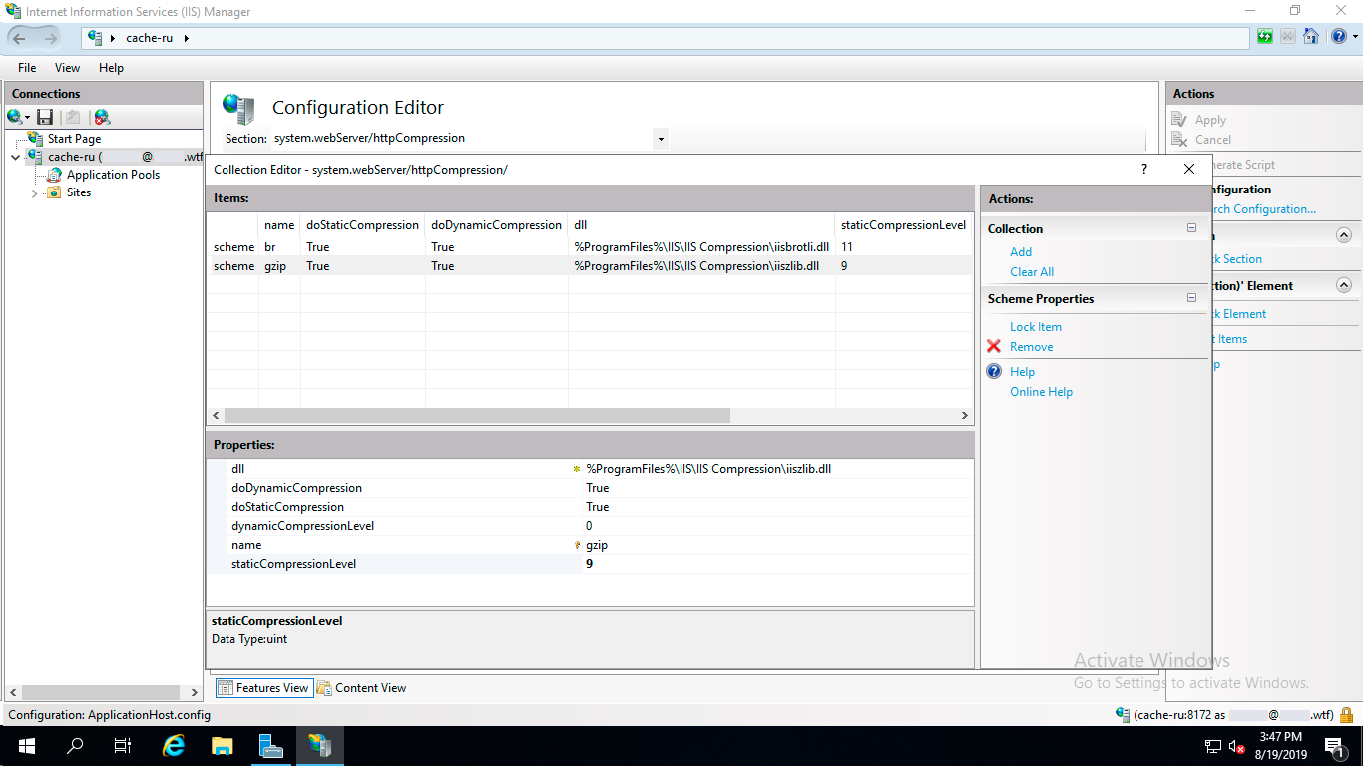Click the Cancel action in main window

coord(1213,140)
